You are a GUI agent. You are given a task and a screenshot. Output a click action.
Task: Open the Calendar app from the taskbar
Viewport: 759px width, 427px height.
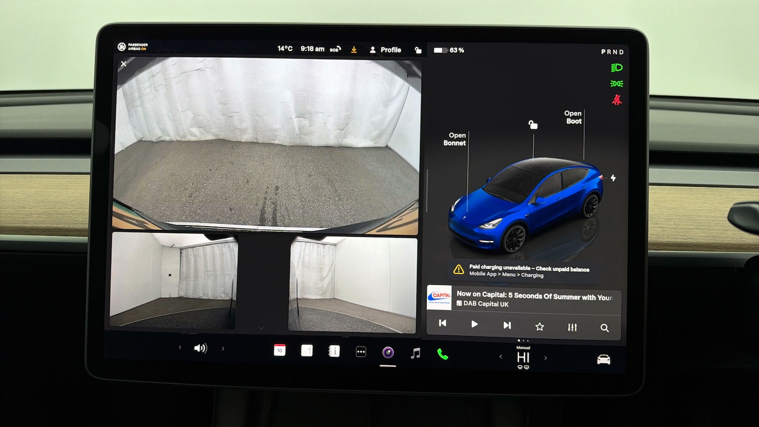pos(280,350)
